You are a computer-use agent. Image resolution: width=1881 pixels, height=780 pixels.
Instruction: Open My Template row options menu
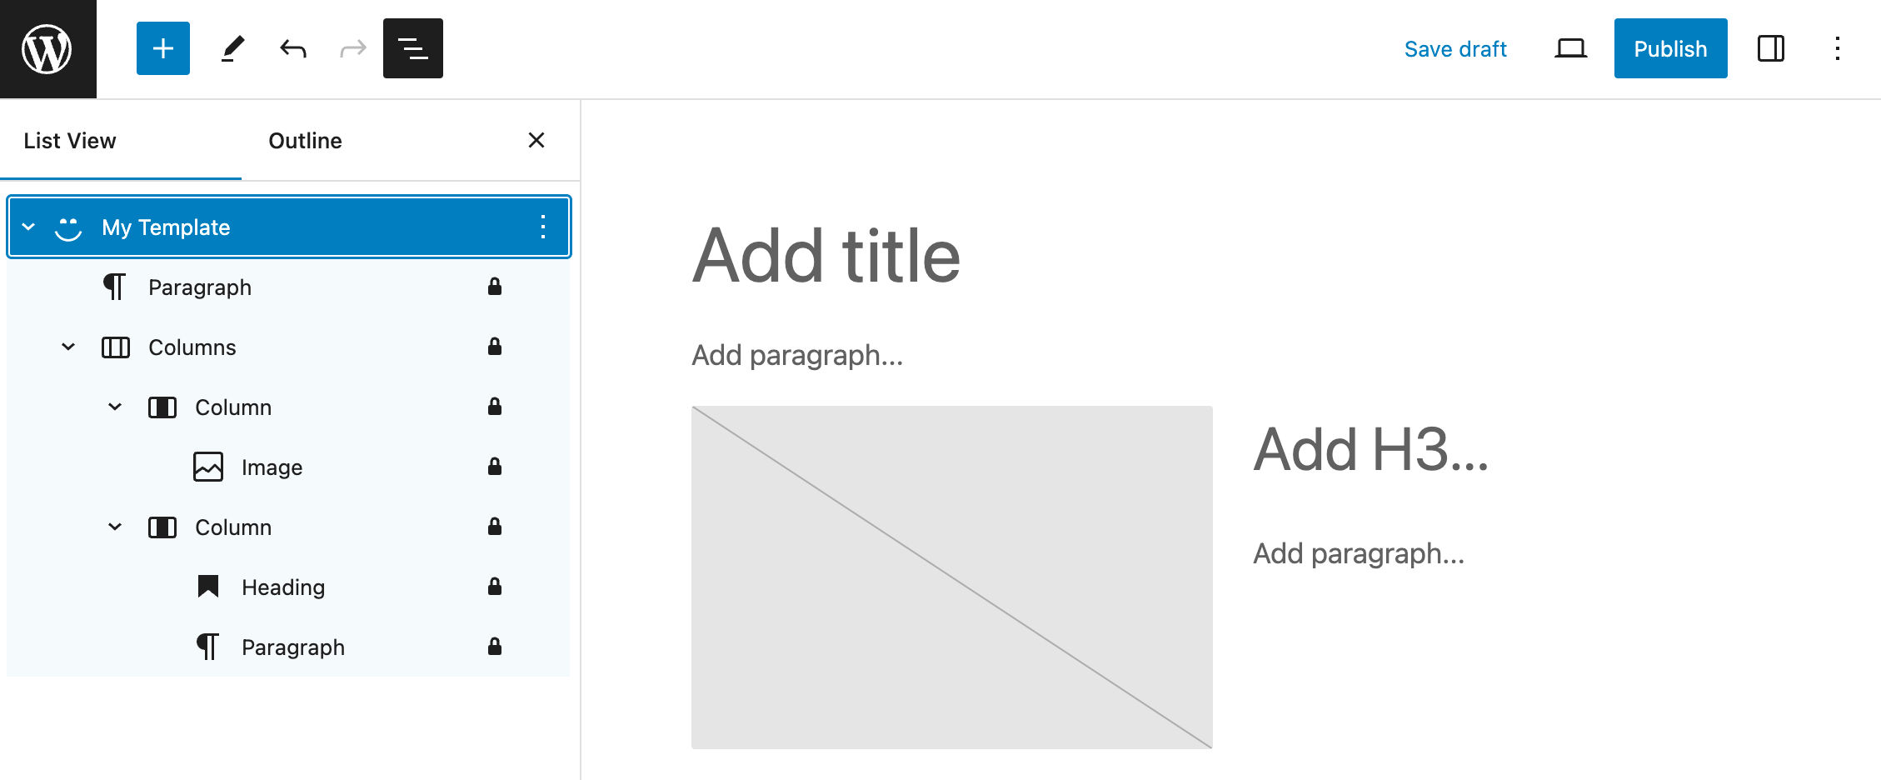point(542,227)
